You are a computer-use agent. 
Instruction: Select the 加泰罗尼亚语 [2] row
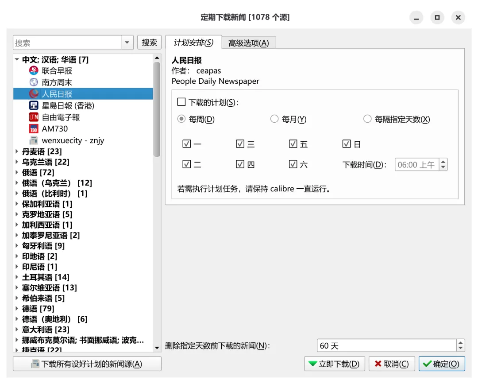pos(83,235)
